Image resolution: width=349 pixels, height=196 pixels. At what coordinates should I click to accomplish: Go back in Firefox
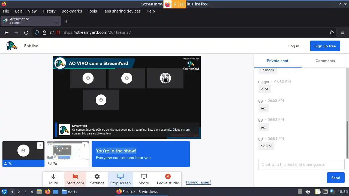pos(7,32)
